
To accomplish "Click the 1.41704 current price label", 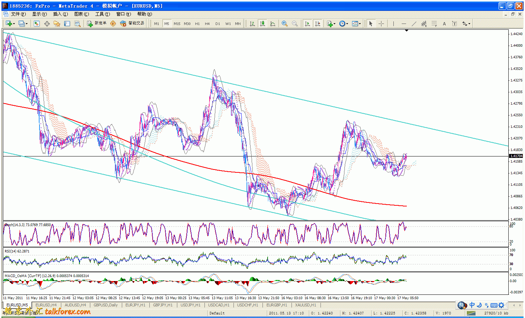I will pos(516,156).
